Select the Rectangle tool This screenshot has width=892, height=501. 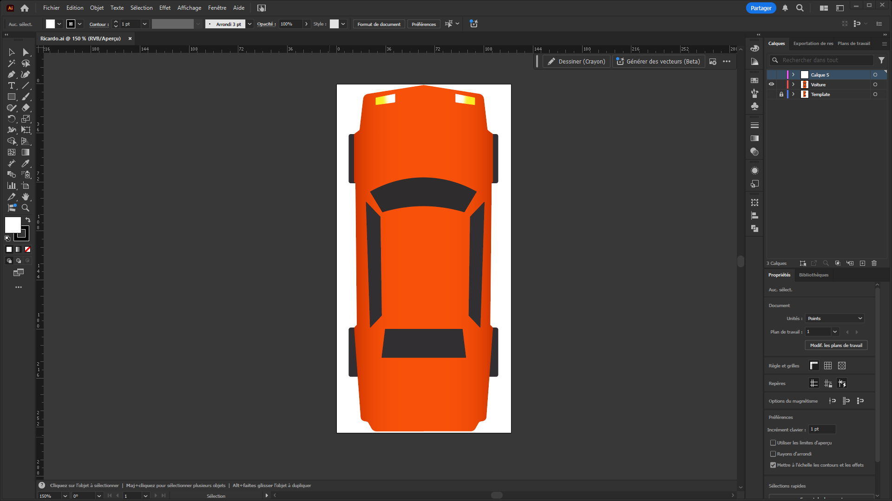point(12,97)
